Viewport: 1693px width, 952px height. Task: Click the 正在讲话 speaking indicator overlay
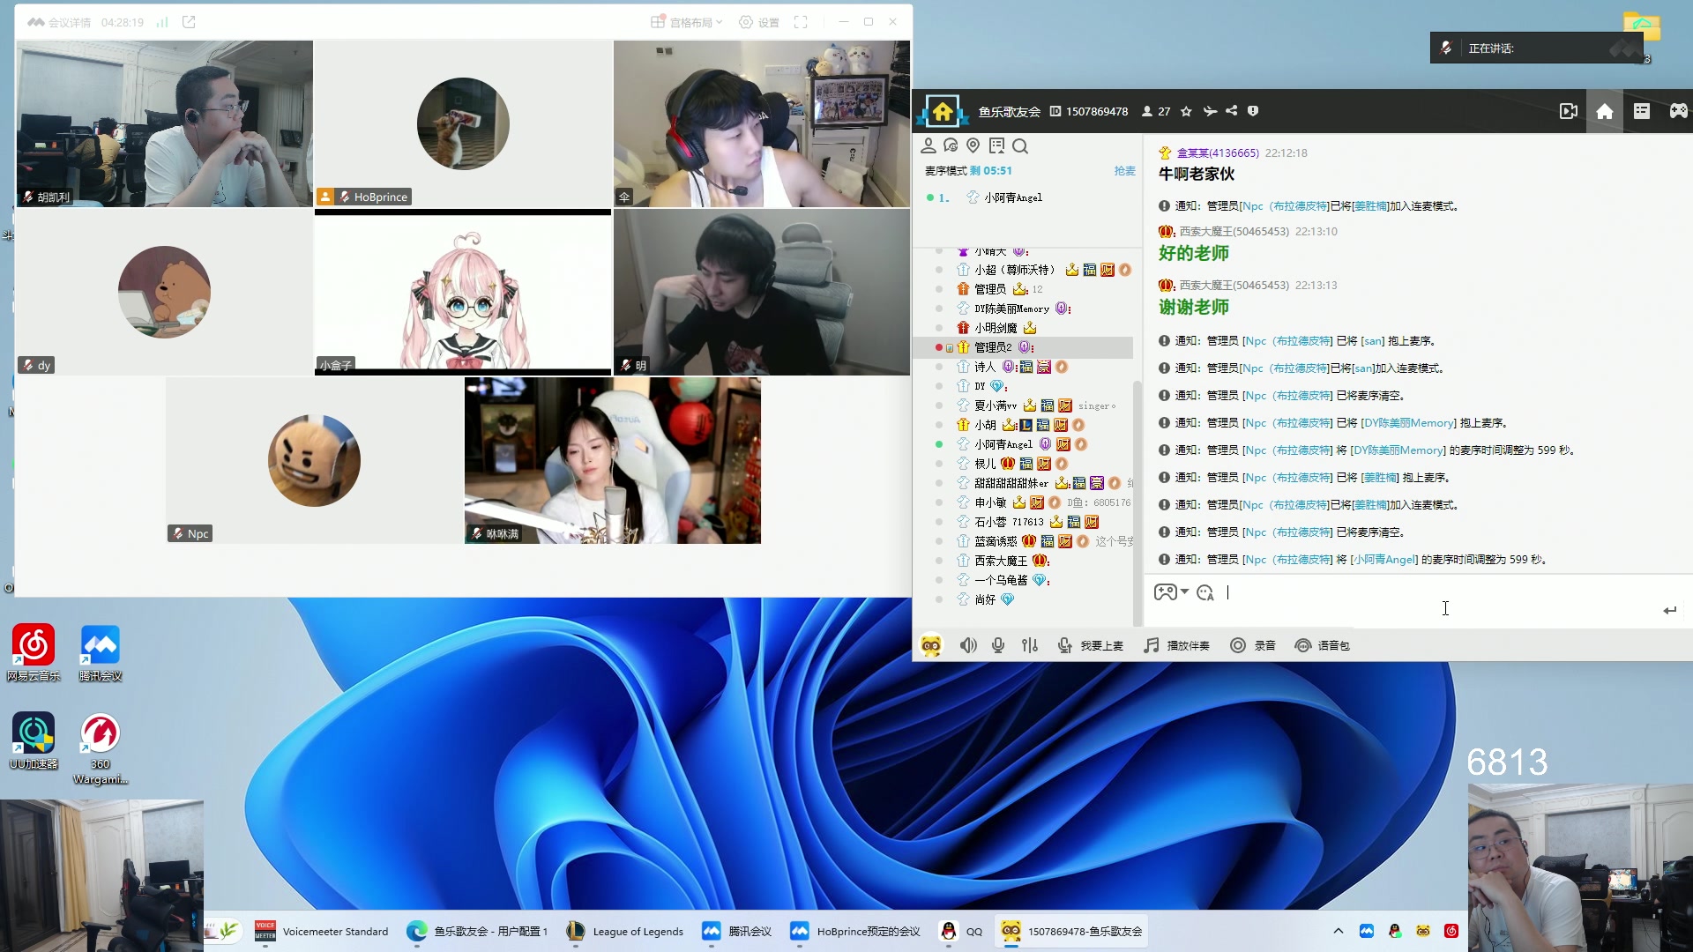[x=1536, y=48]
